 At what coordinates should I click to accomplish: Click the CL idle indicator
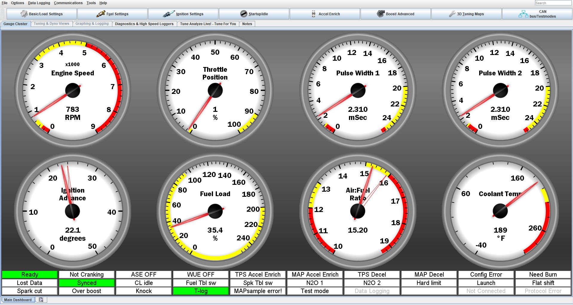[x=144, y=283]
